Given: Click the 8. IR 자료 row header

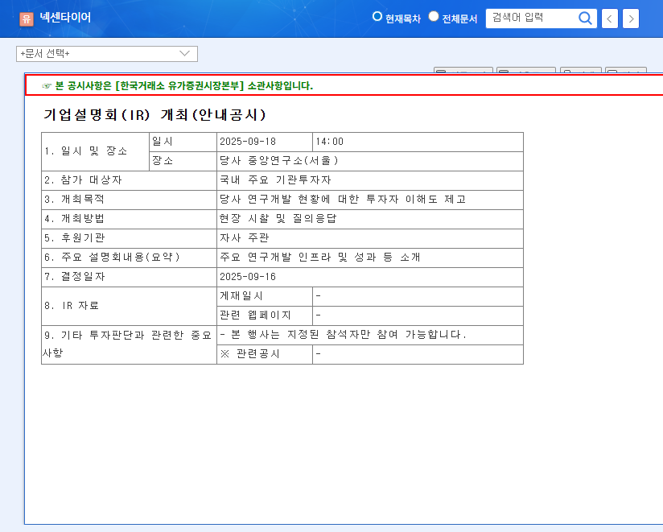Looking at the screenshot, I should (129, 306).
